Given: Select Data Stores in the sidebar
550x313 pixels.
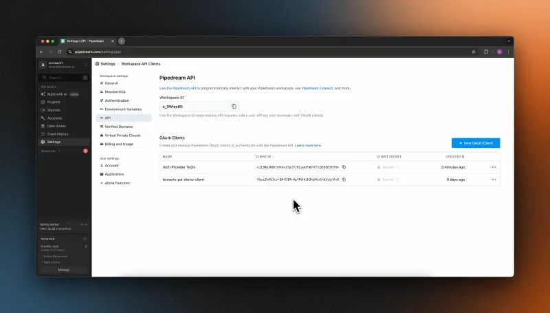Looking at the screenshot, I should [57, 126].
